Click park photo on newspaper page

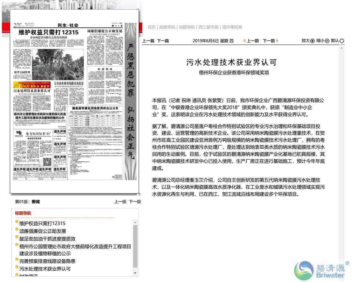coord(58,65)
